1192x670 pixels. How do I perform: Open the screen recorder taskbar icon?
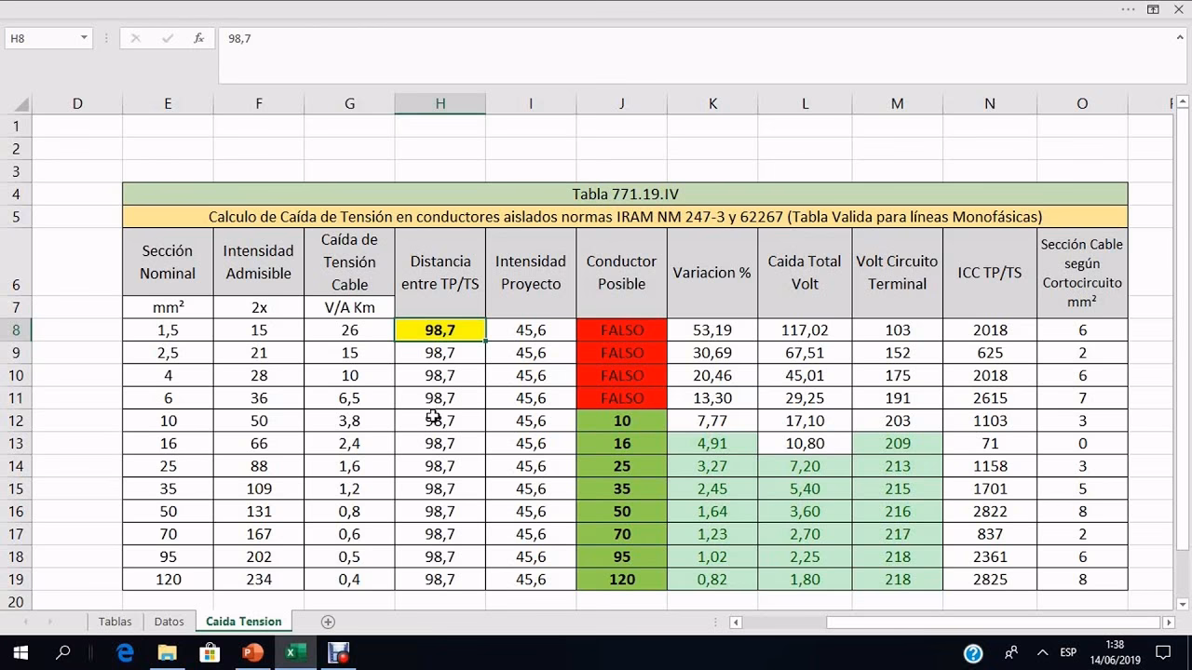[x=339, y=653]
